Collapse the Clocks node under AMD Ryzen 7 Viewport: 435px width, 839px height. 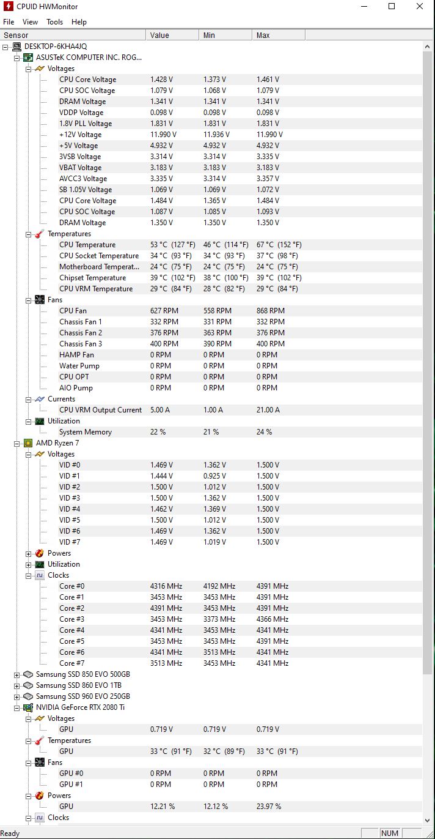(x=29, y=575)
